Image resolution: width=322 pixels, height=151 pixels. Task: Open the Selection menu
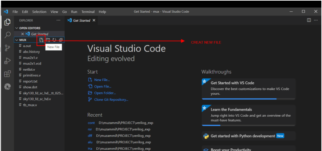[x=39, y=12]
